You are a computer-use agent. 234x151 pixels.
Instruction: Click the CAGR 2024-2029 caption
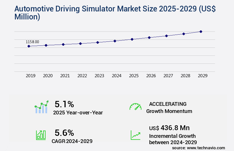[x=72, y=141]
